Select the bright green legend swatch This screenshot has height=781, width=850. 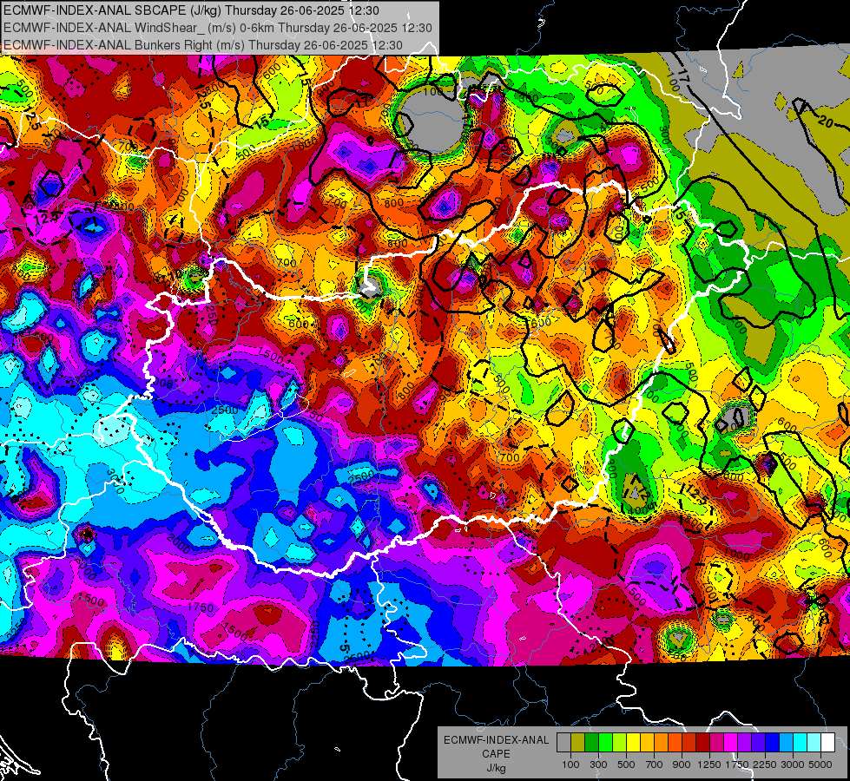[605, 742]
